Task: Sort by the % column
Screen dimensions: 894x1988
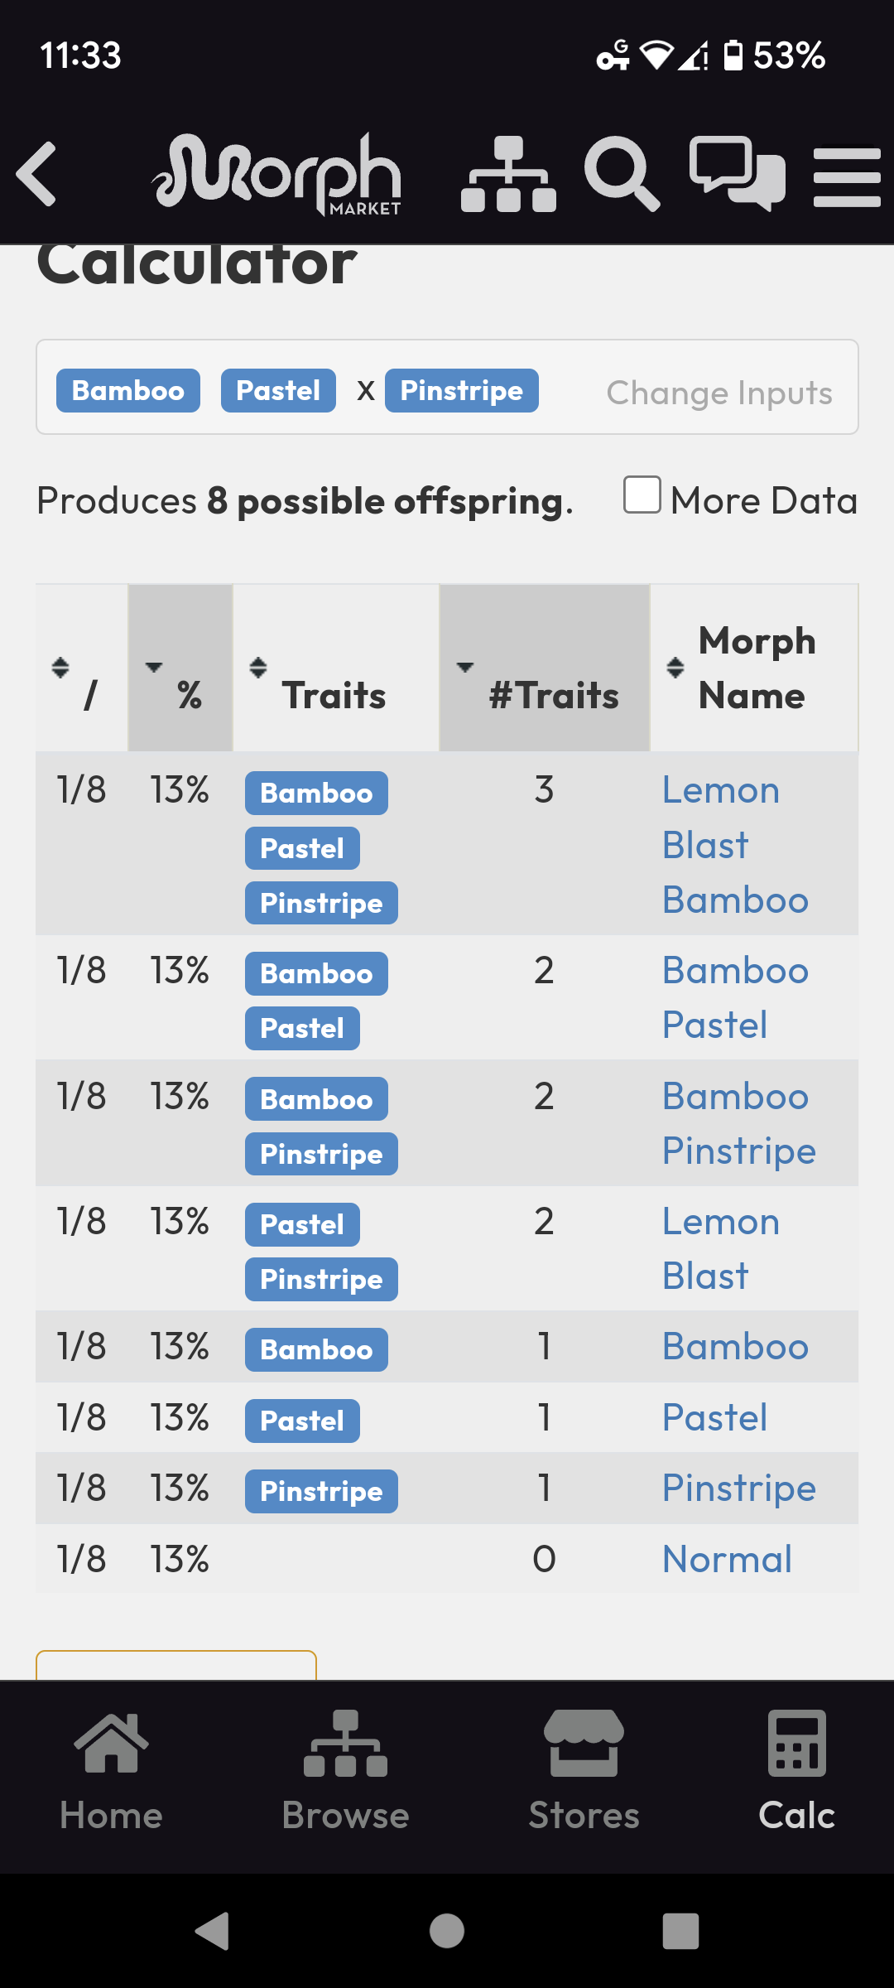Action: (x=180, y=668)
